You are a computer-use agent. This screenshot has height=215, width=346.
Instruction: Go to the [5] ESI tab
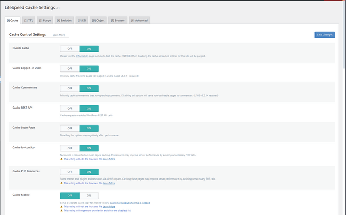click(x=82, y=20)
